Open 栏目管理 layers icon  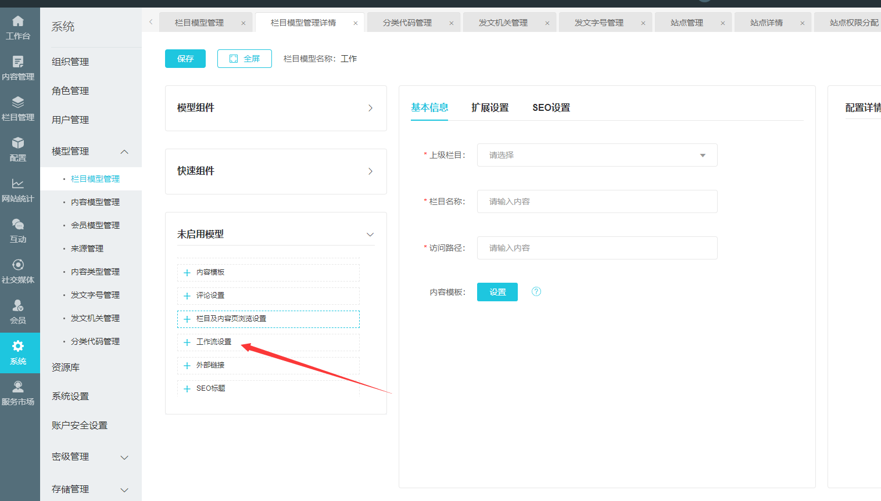[x=18, y=103]
